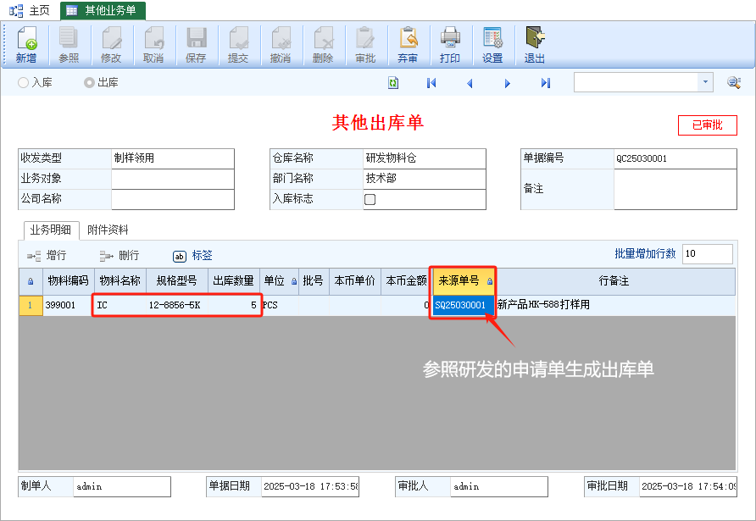
Task: Click the 取消 cancel toolbar icon
Action: point(153,44)
